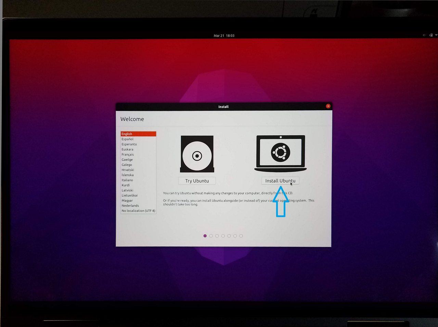This screenshot has height=327, width=438.
Task: Select Italiano in the language list
Action: [x=138, y=180]
